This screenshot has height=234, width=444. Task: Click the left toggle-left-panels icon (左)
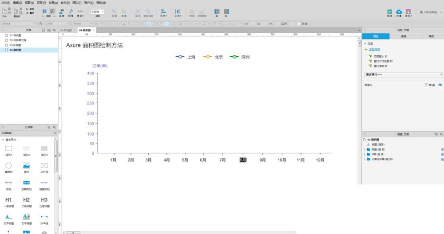tap(217, 12)
